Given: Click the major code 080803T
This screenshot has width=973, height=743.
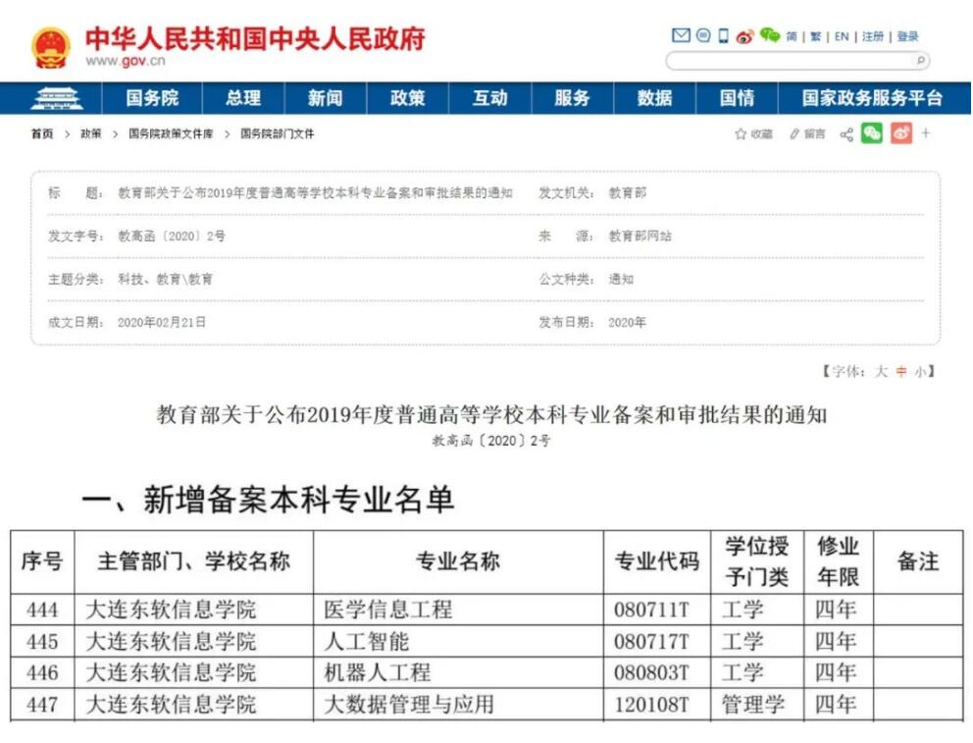Looking at the screenshot, I should click(x=651, y=673).
